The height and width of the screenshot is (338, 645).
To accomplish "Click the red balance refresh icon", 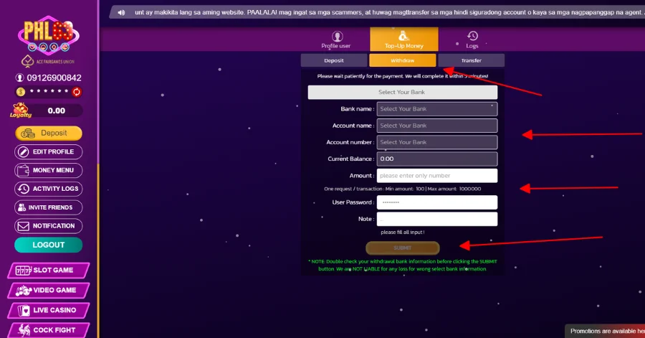I will pyautogui.click(x=77, y=92).
